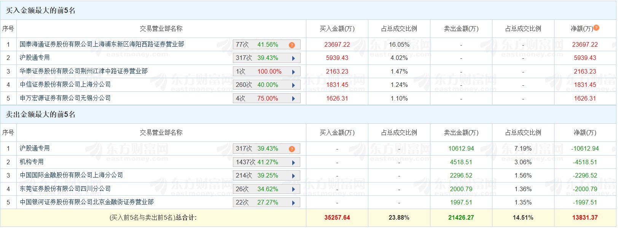Open 东莞证券股份有限公司四川分公司 link
This screenshot has width=618, height=228.
65,189
